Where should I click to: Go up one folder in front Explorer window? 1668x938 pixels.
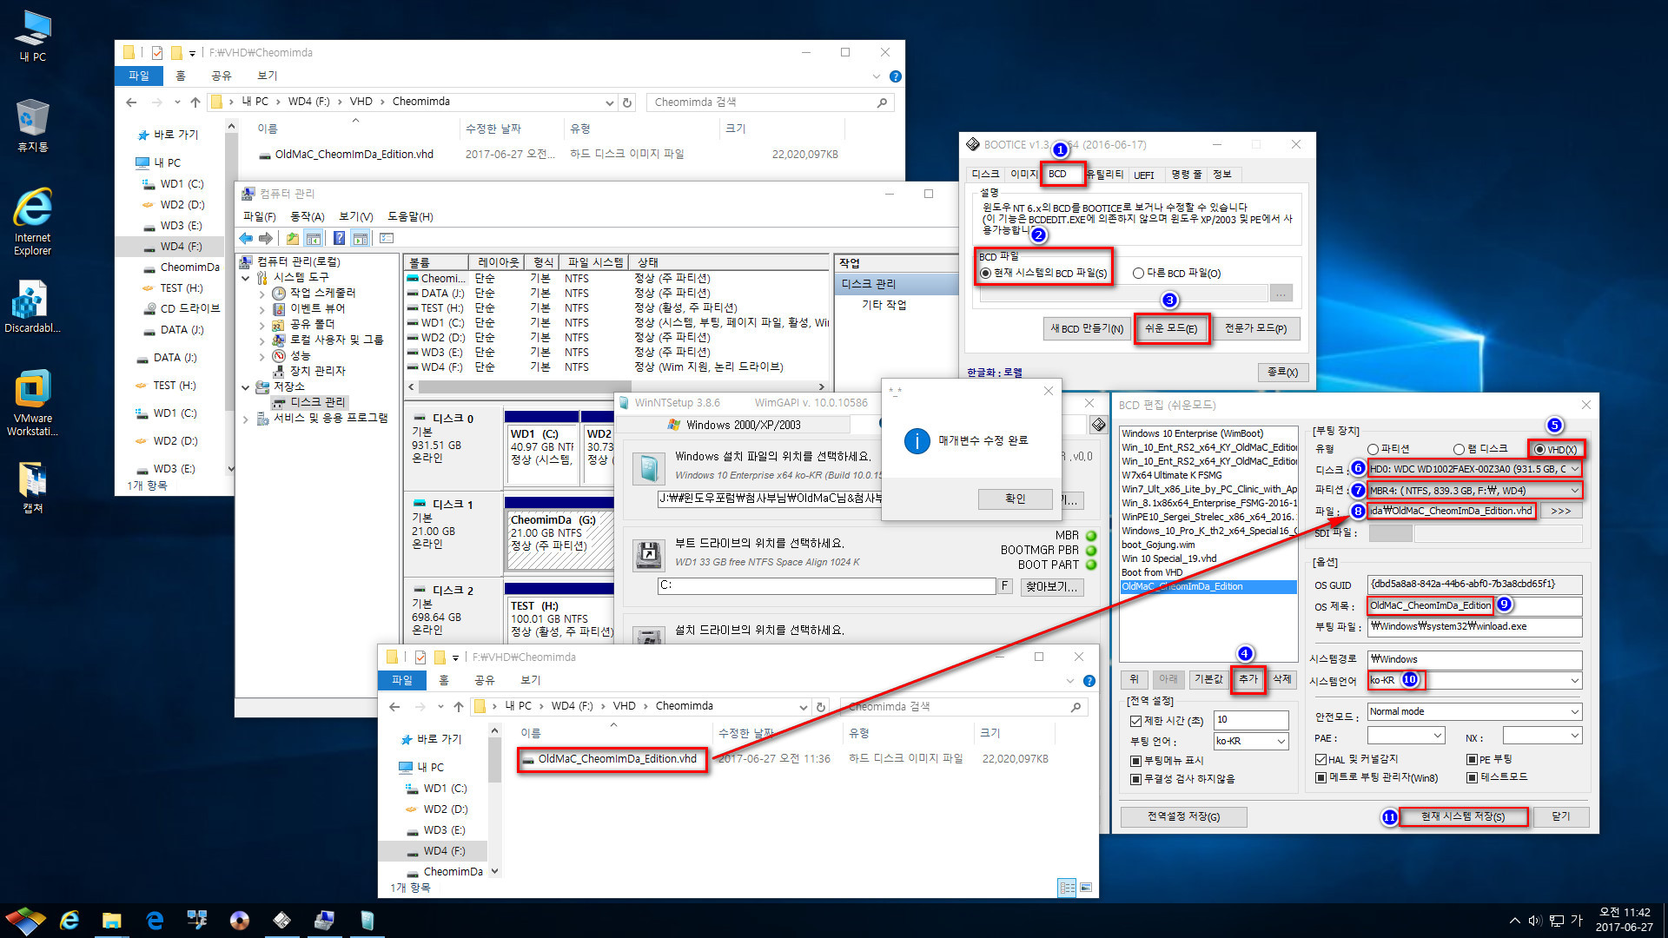pyautogui.click(x=459, y=707)
